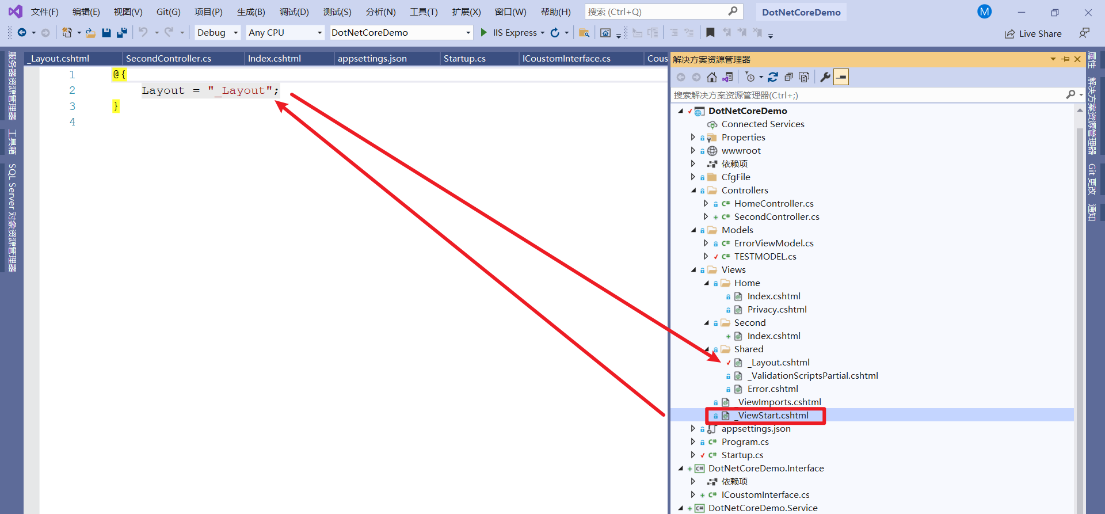Click the New Project toolbar icon
This screenshot has width=1105, height=514.
pyautogui.click(x=67, y=33)
